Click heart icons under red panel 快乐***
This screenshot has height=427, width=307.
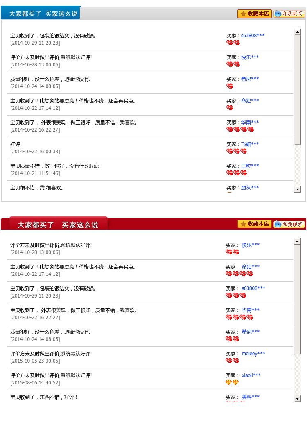pos(232,252)
